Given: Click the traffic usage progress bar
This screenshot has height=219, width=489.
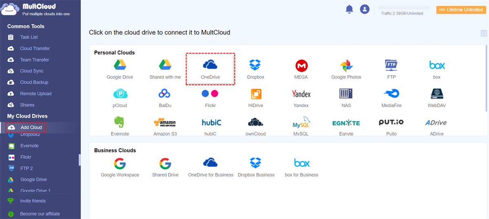Looking at the screenshot, I should point(403,8).
